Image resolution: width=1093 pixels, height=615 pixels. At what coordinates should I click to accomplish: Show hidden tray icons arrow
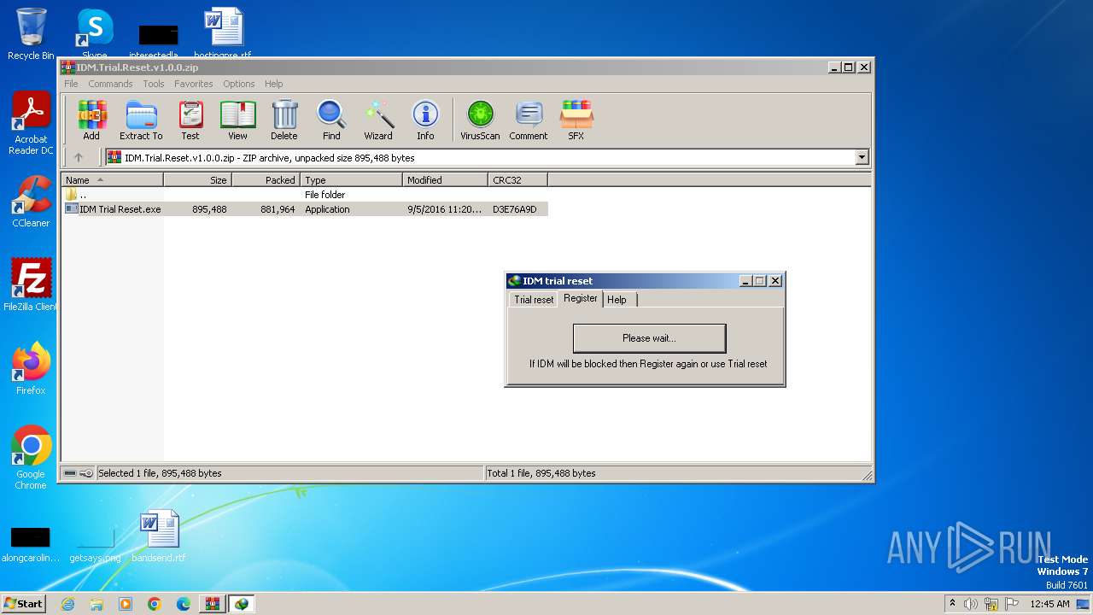click(x=952, y=603)
